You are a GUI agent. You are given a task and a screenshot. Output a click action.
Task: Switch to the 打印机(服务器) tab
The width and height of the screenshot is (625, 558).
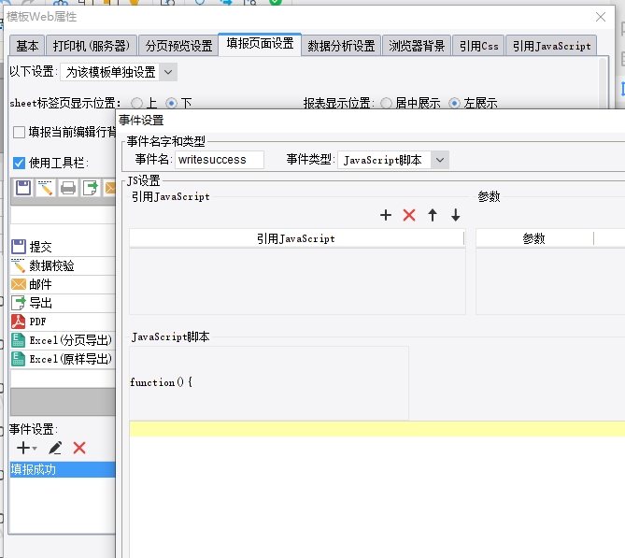(x=92, y=46)
